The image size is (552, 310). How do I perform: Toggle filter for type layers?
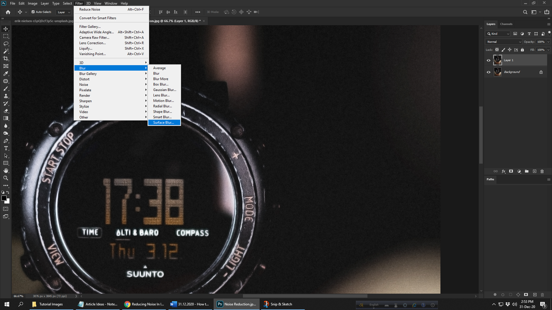coord(529,34)
